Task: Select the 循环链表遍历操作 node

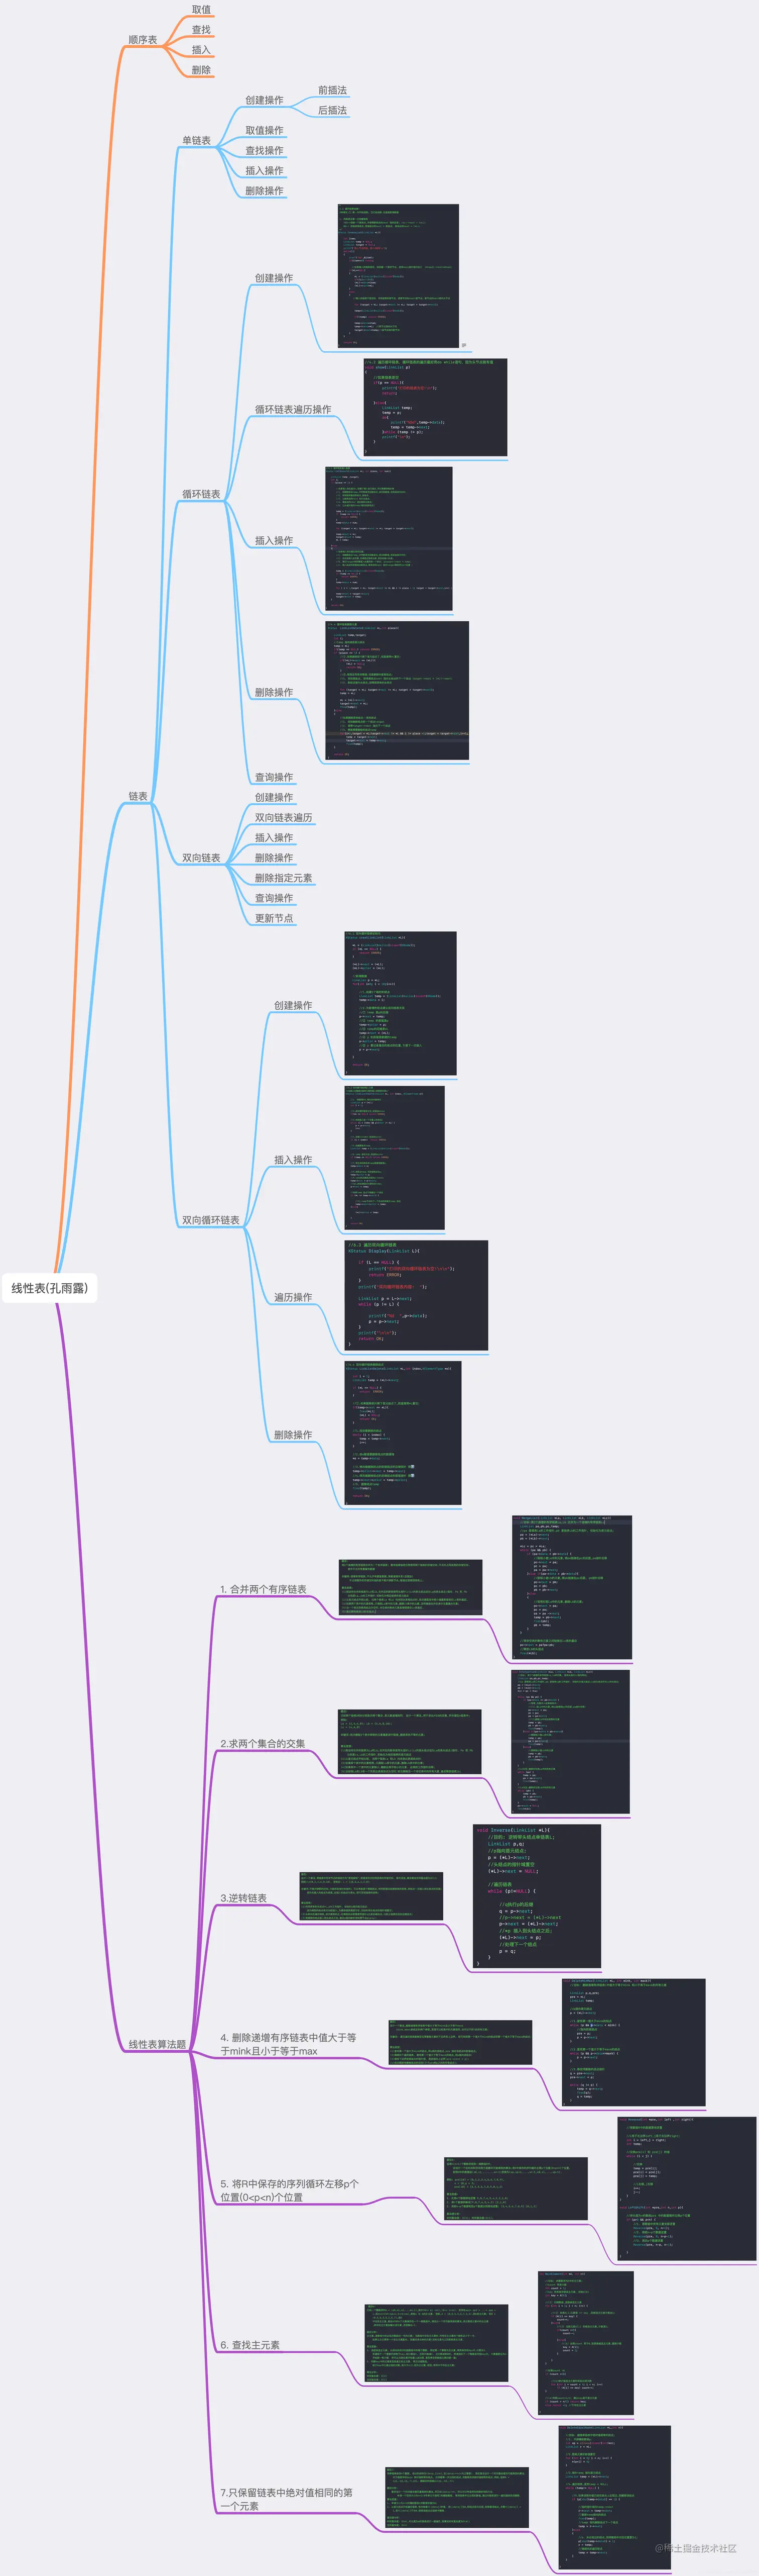Action: (293, 409)
